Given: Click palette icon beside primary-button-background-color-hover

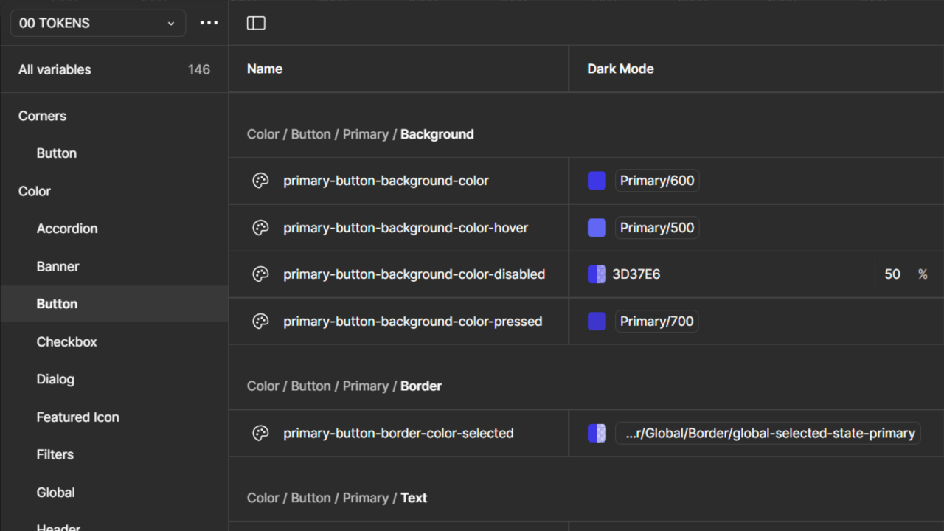Looking at the screenshot, I should 260,228.
